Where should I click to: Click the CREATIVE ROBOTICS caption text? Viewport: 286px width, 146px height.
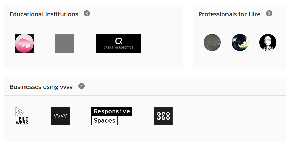pos(119,47)
